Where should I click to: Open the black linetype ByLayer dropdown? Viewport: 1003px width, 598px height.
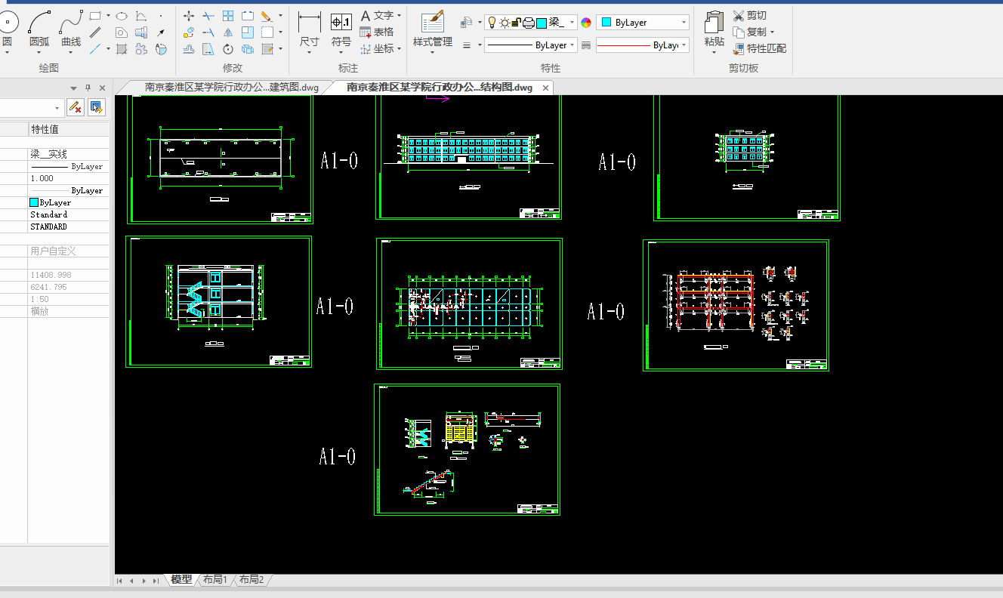531,45
